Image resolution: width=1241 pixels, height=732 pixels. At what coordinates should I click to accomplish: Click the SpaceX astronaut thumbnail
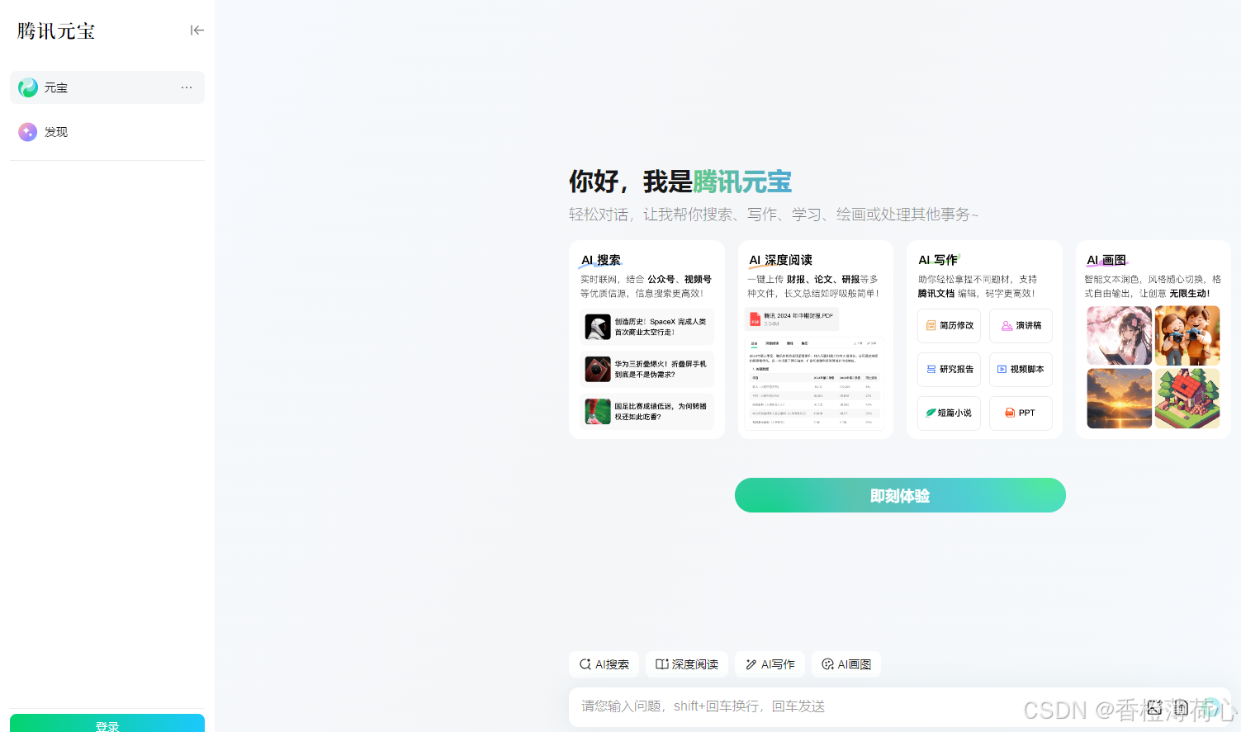(598, 327)
